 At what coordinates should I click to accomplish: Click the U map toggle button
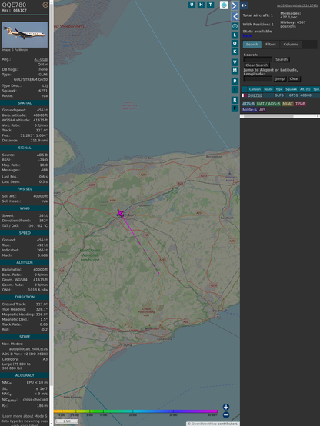192,5
